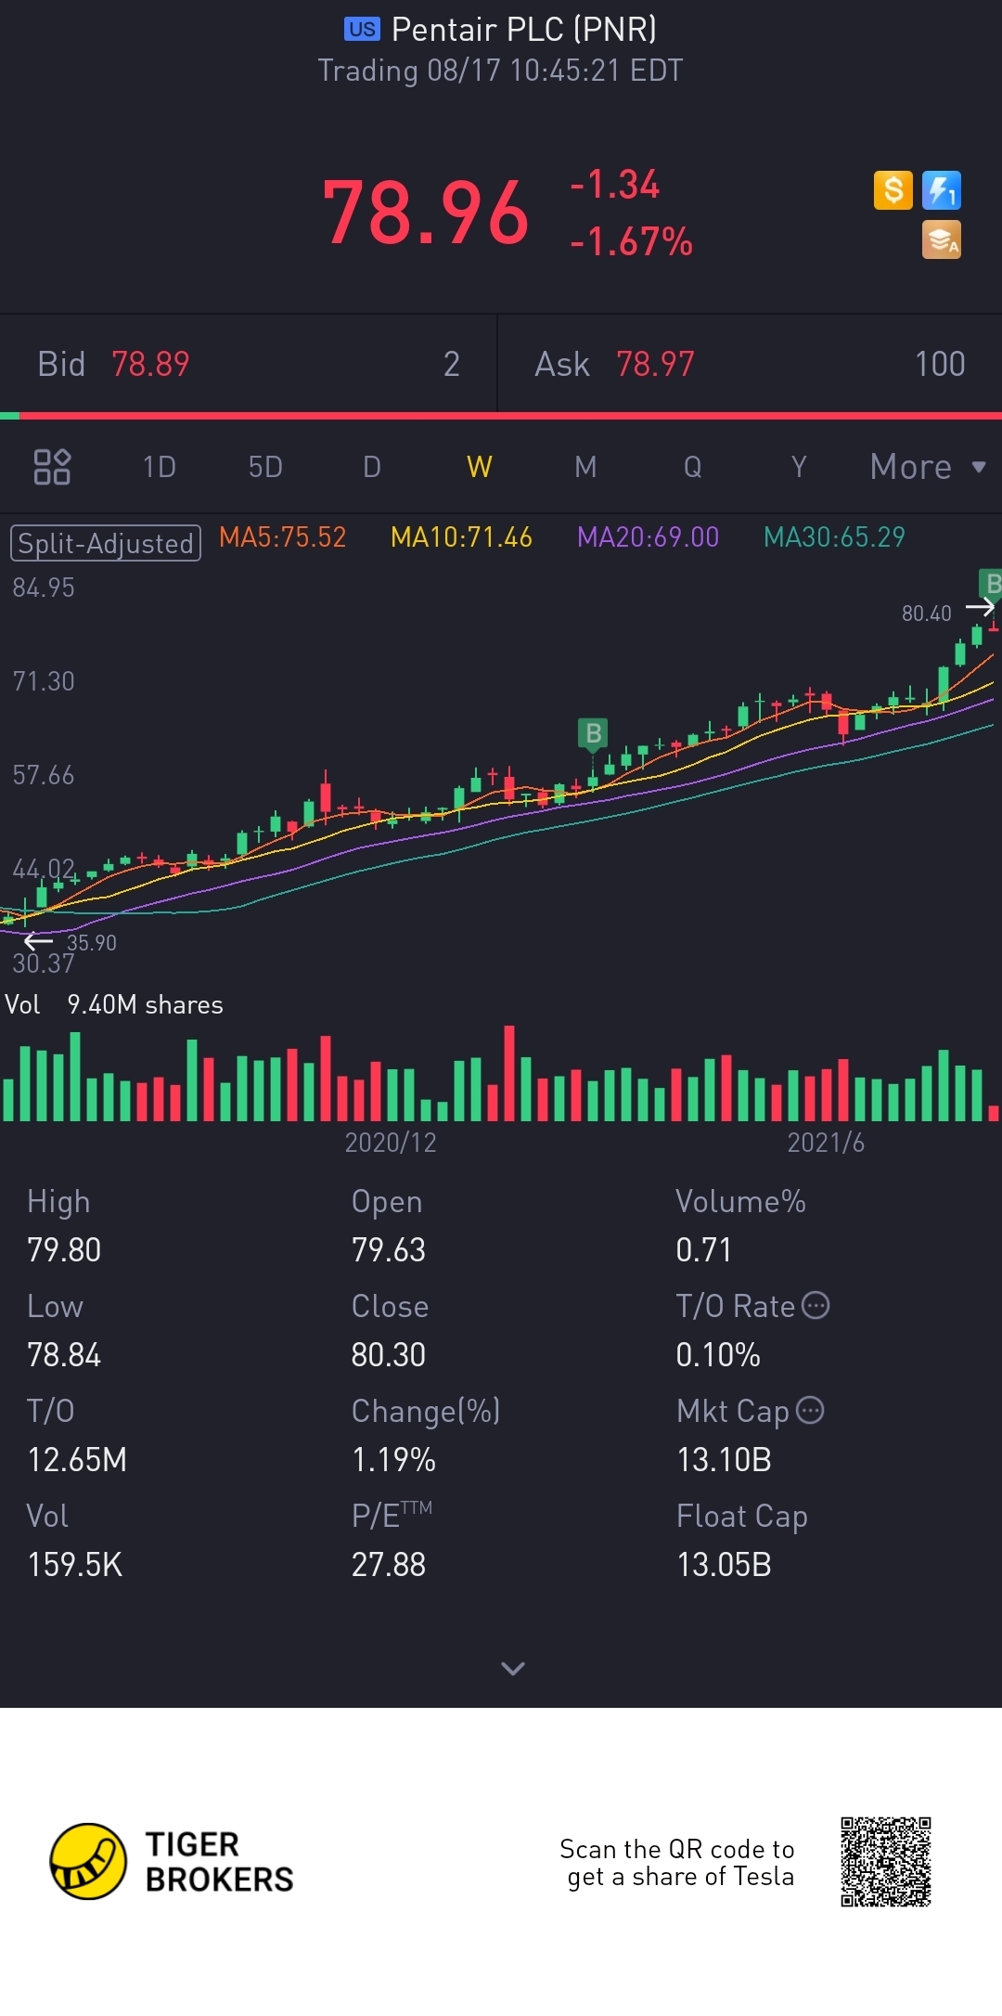Tap the Vol value 159.5K
This screenshot has height=2016, width=1002.
coord(75,1565)
